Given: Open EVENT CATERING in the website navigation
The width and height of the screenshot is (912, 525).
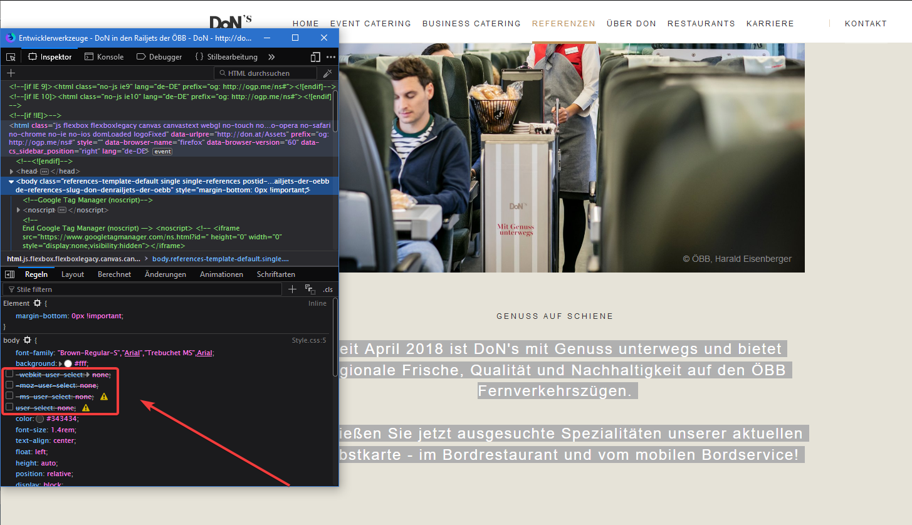Looking at the screenshot, I should pyautogui.click(x=370, y=24).
